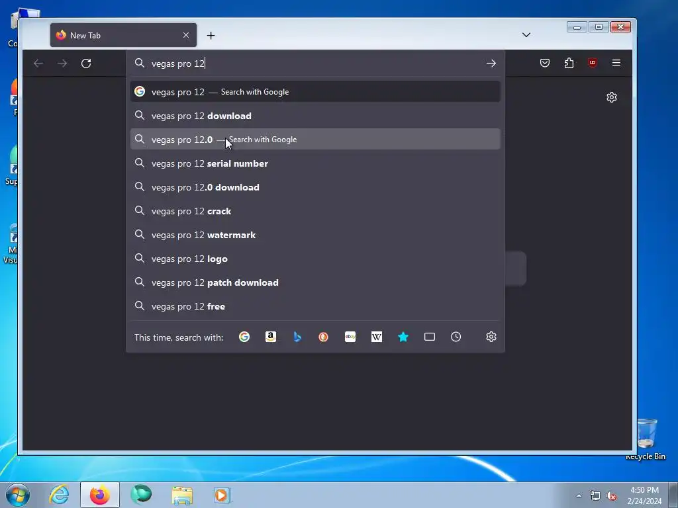
Task: Search this time with Wikipedia icon
Action: click(377, 337)
